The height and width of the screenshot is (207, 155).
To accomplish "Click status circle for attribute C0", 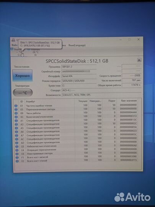I will pyautogui.click(x=17, y=146).
